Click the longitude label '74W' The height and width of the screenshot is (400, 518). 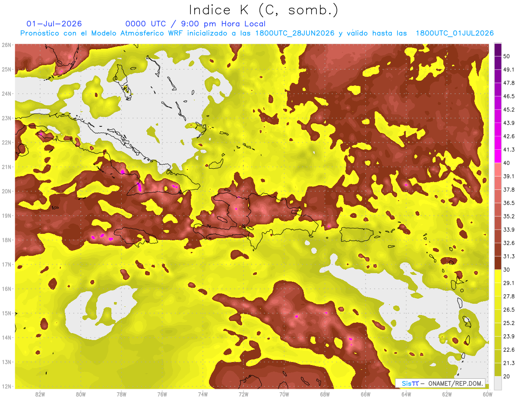point(203,394)
